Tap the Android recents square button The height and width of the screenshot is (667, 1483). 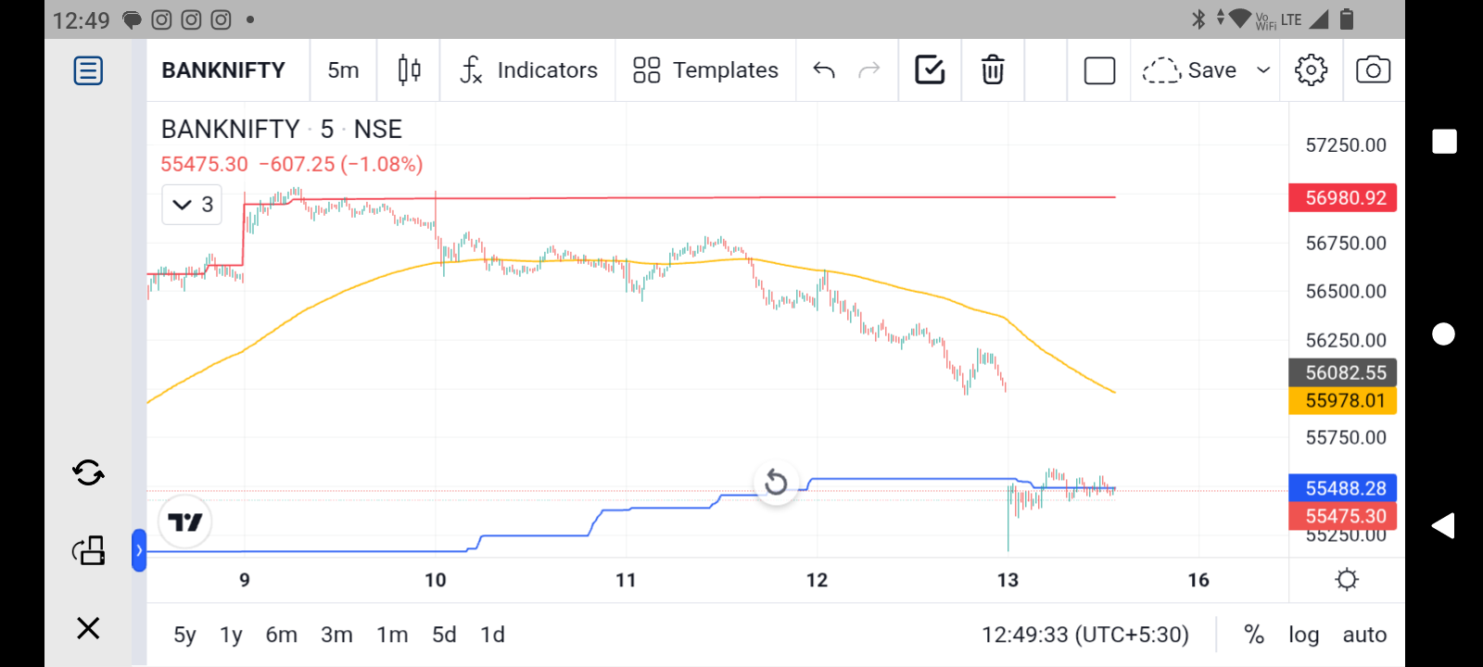click(x=1444, y=142)
